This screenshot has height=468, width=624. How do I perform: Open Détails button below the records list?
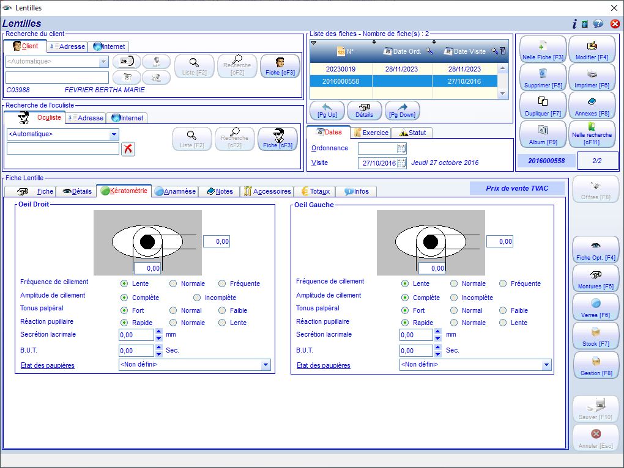pos(364,111)
